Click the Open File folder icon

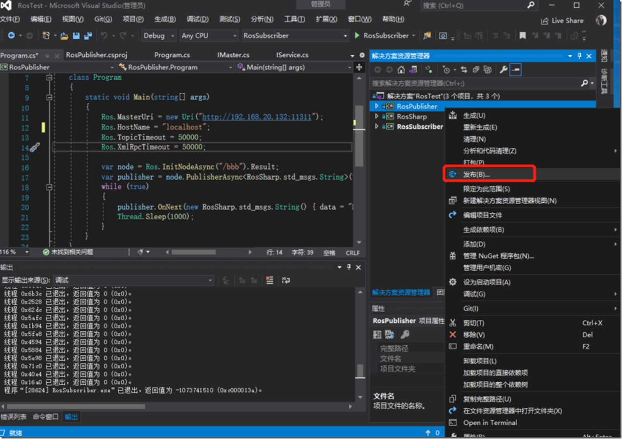point(64,36)
